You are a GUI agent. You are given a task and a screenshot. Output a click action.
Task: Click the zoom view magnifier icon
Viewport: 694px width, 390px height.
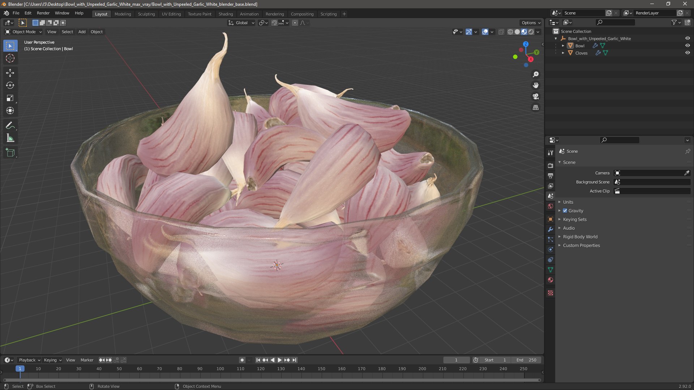(x=536, y=74)
